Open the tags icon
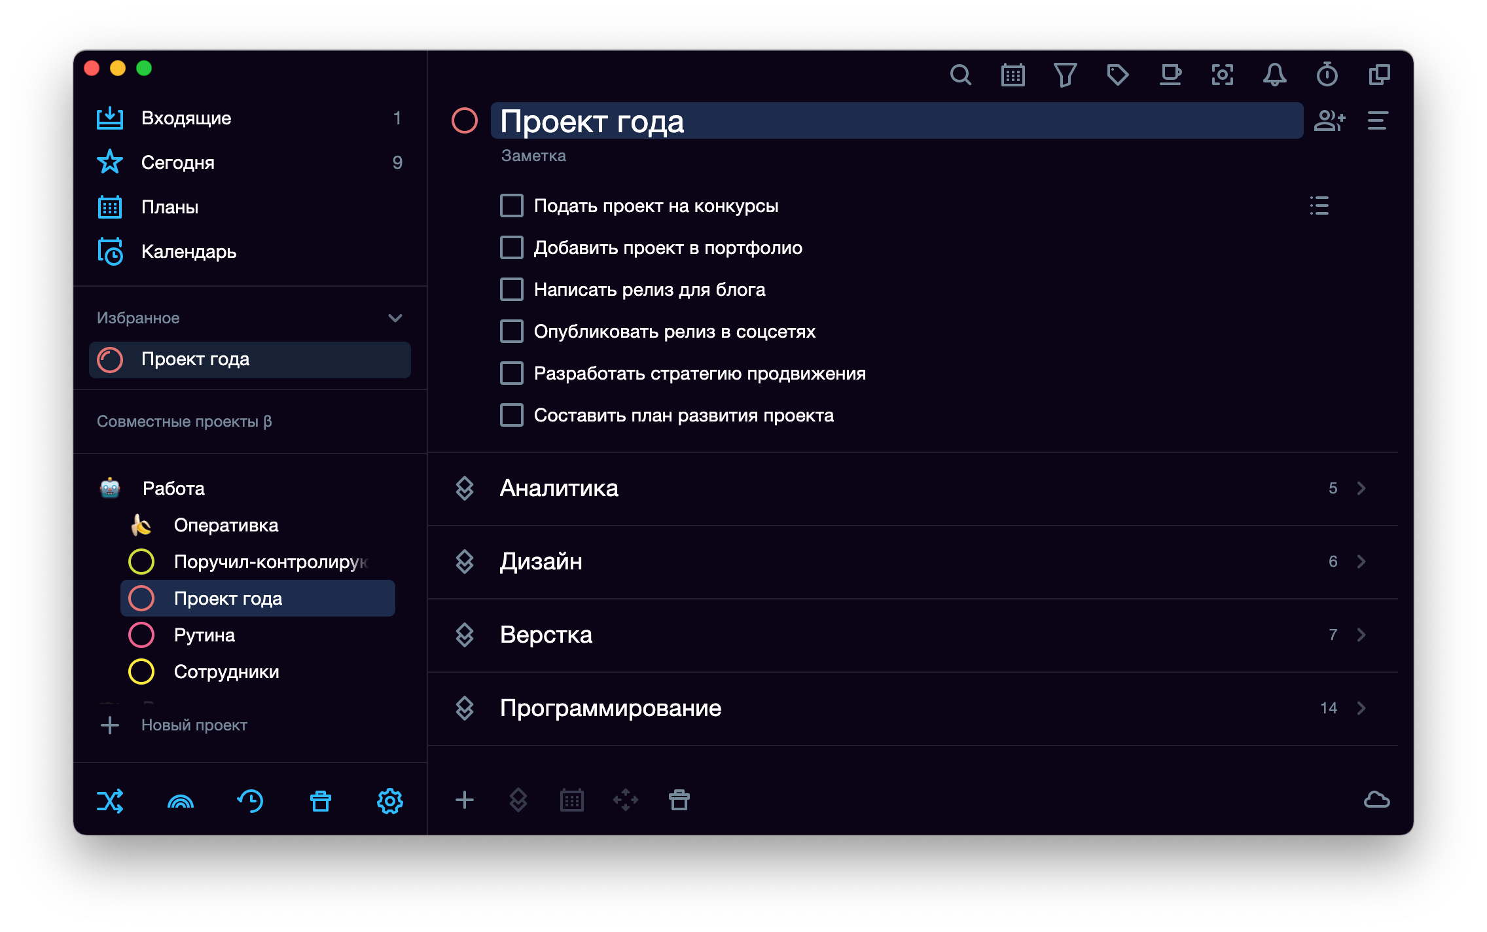The image size is (1487, 932). (1117, 75)
